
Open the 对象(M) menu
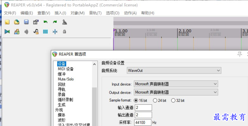[x=77, y=13]
